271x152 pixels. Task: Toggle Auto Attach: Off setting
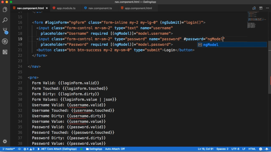(x=115, y=149)
